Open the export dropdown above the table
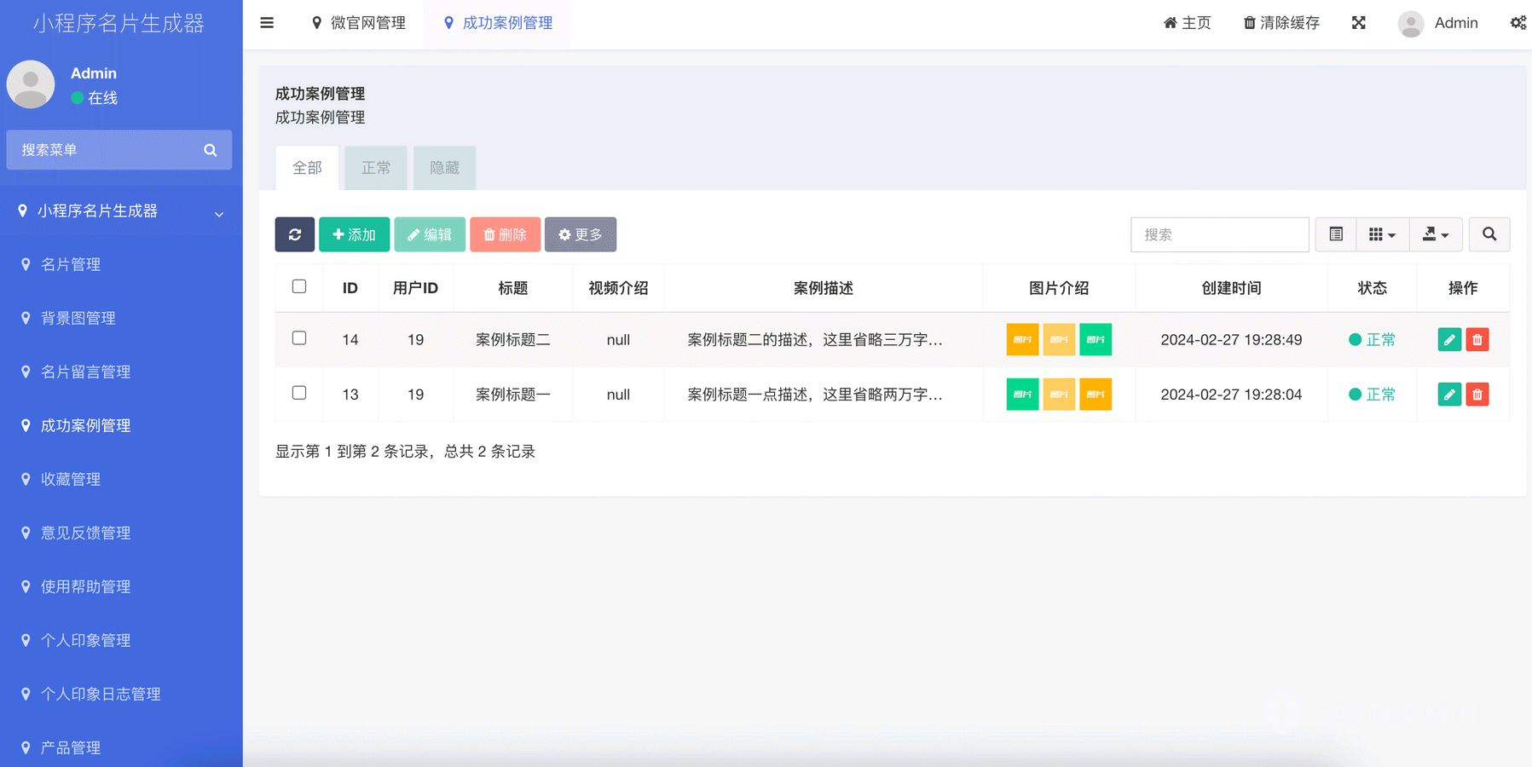This screenshot has height=767, width=1532. [1436, 234]
